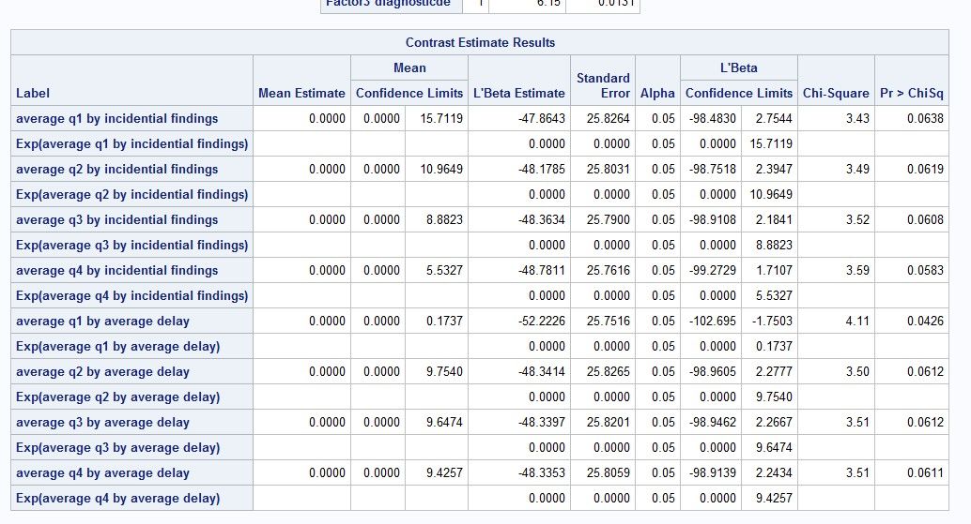The image size is (971, 524).
Task: Click row label 'average q1 by average delay'
Action: point(103,321)
